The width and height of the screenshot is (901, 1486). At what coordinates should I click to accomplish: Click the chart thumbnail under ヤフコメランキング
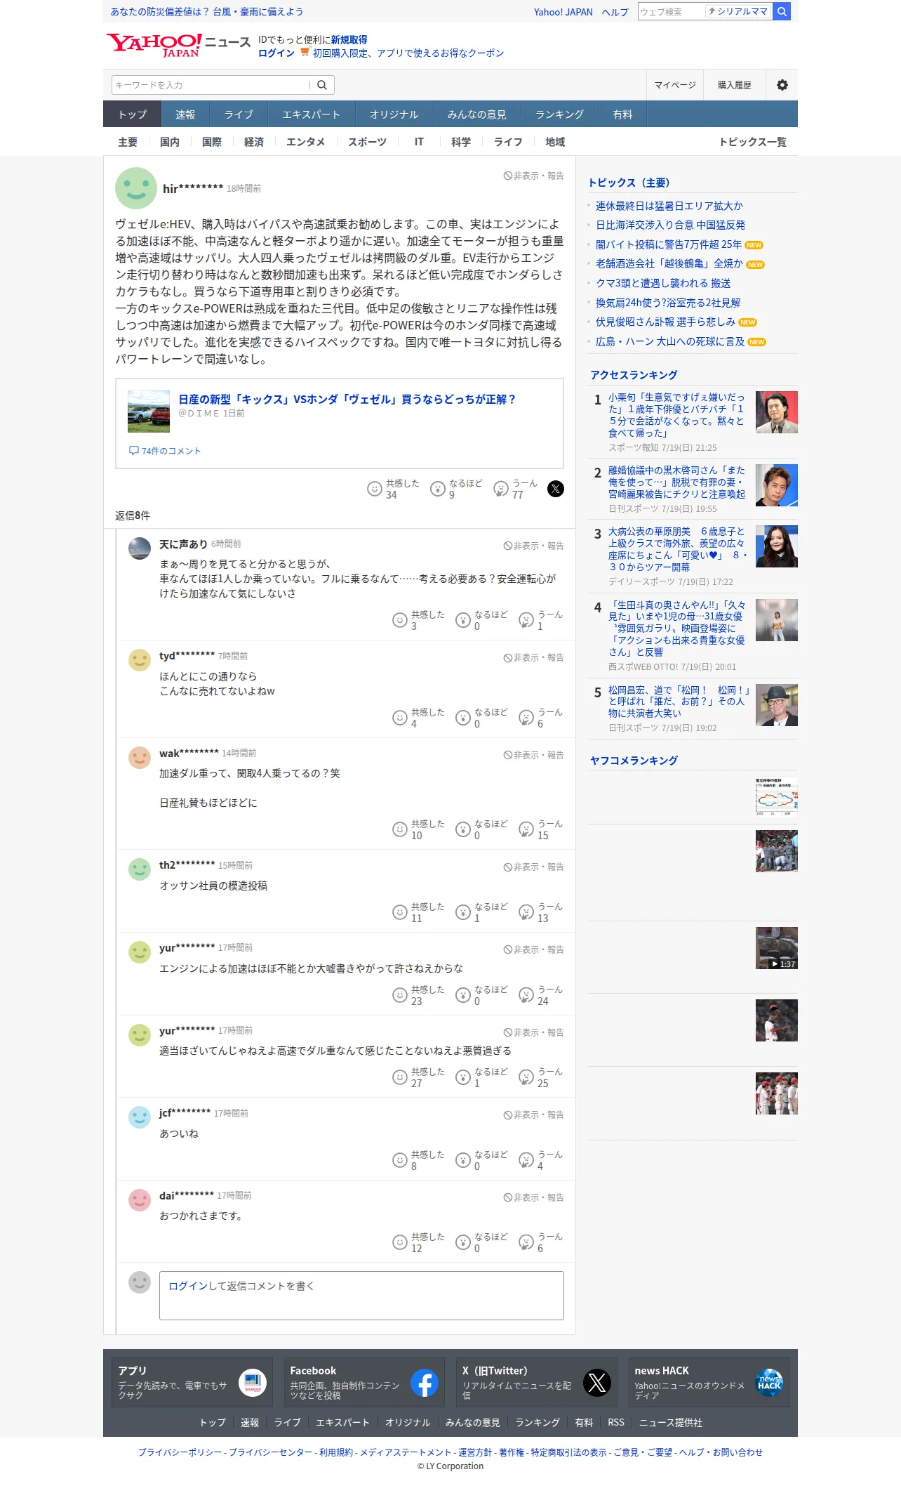[777, 796]
